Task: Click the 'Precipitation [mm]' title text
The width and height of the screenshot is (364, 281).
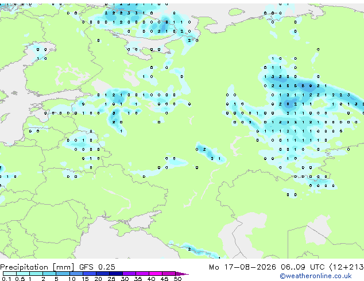Action: coord(37,267)
